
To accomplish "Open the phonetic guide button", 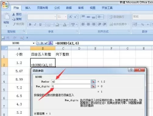I will coord(73,24).
